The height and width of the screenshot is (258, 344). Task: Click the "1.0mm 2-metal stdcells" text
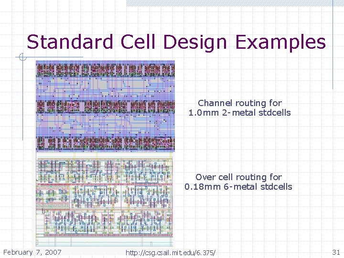tap(239, 113)
